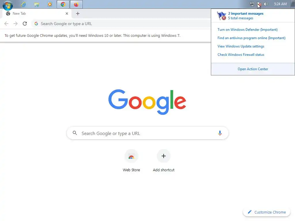
Task: Open the volume speaker tray icon
Action: click(266, 4)
